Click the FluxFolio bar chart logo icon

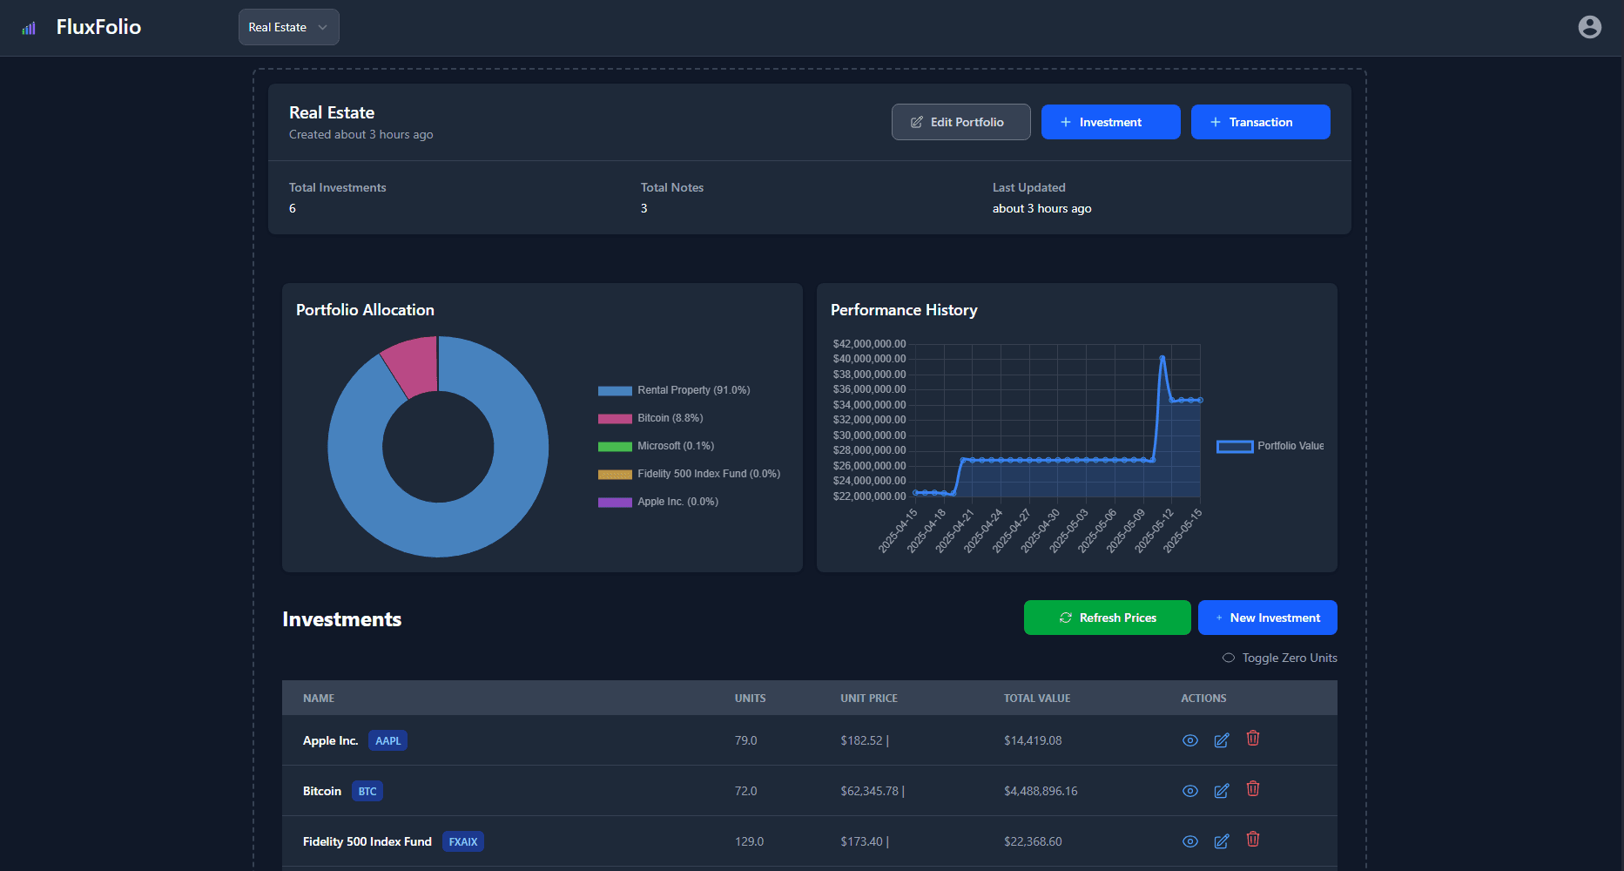(x=29, y=28)
